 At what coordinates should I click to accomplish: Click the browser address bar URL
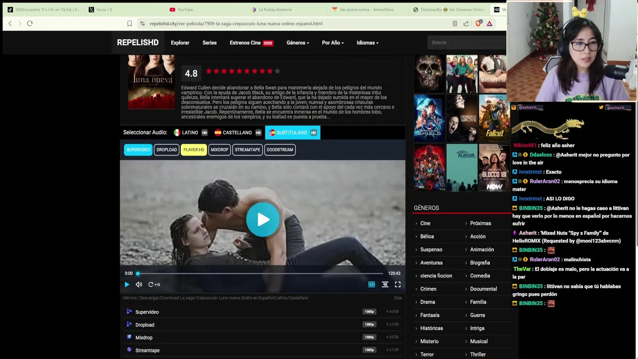point(236,23)
